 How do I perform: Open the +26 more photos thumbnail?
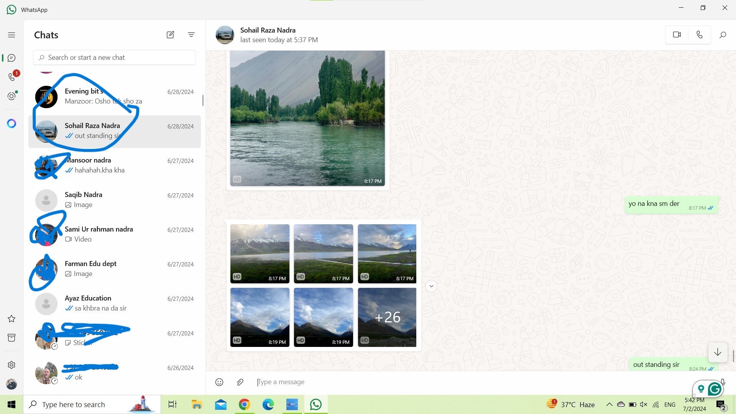[387, 317]
